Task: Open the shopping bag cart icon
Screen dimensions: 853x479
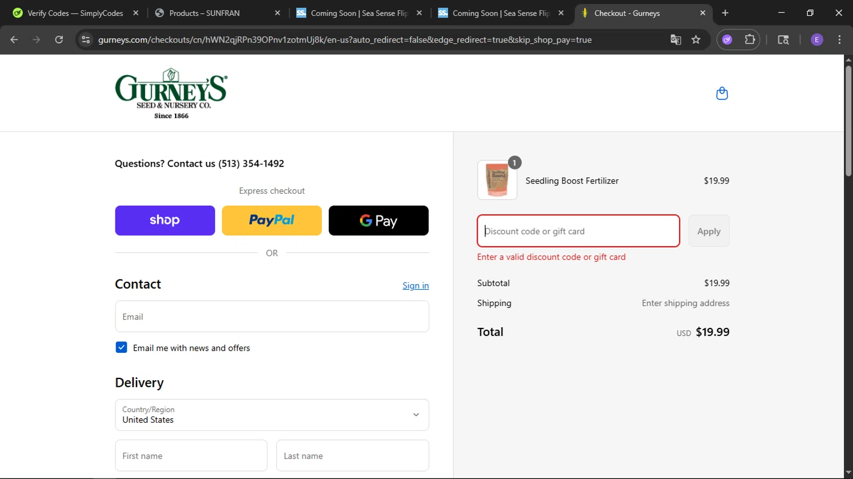Action: pyautogui.click(x=722, y=93)
